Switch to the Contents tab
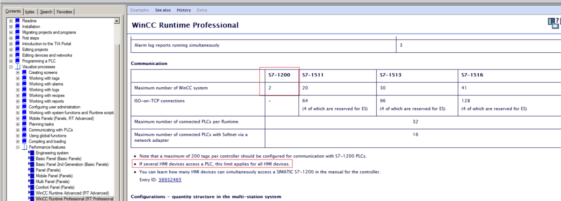Image resolution: width=561 pixels, height=201 pixels. click(13, 11)
